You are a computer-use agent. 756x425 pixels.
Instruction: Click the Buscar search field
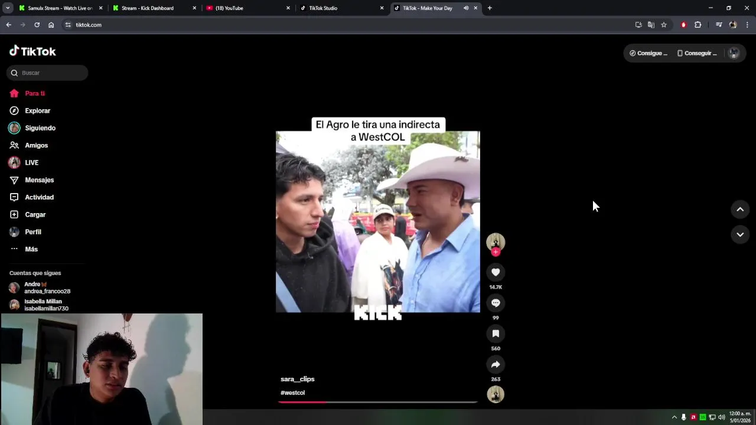pos(47,73)
